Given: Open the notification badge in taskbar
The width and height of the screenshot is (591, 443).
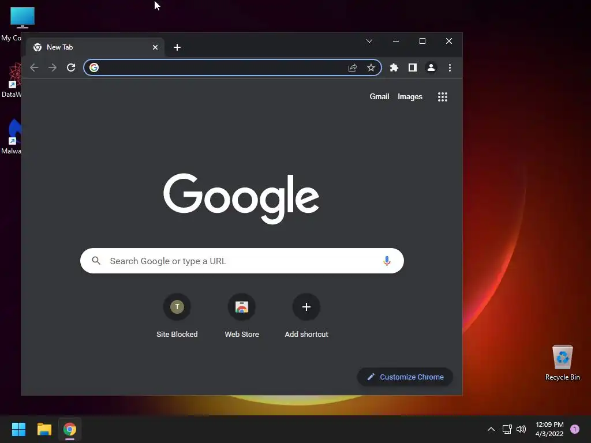Looking at the screenshot, I should [x=575, y=429].
